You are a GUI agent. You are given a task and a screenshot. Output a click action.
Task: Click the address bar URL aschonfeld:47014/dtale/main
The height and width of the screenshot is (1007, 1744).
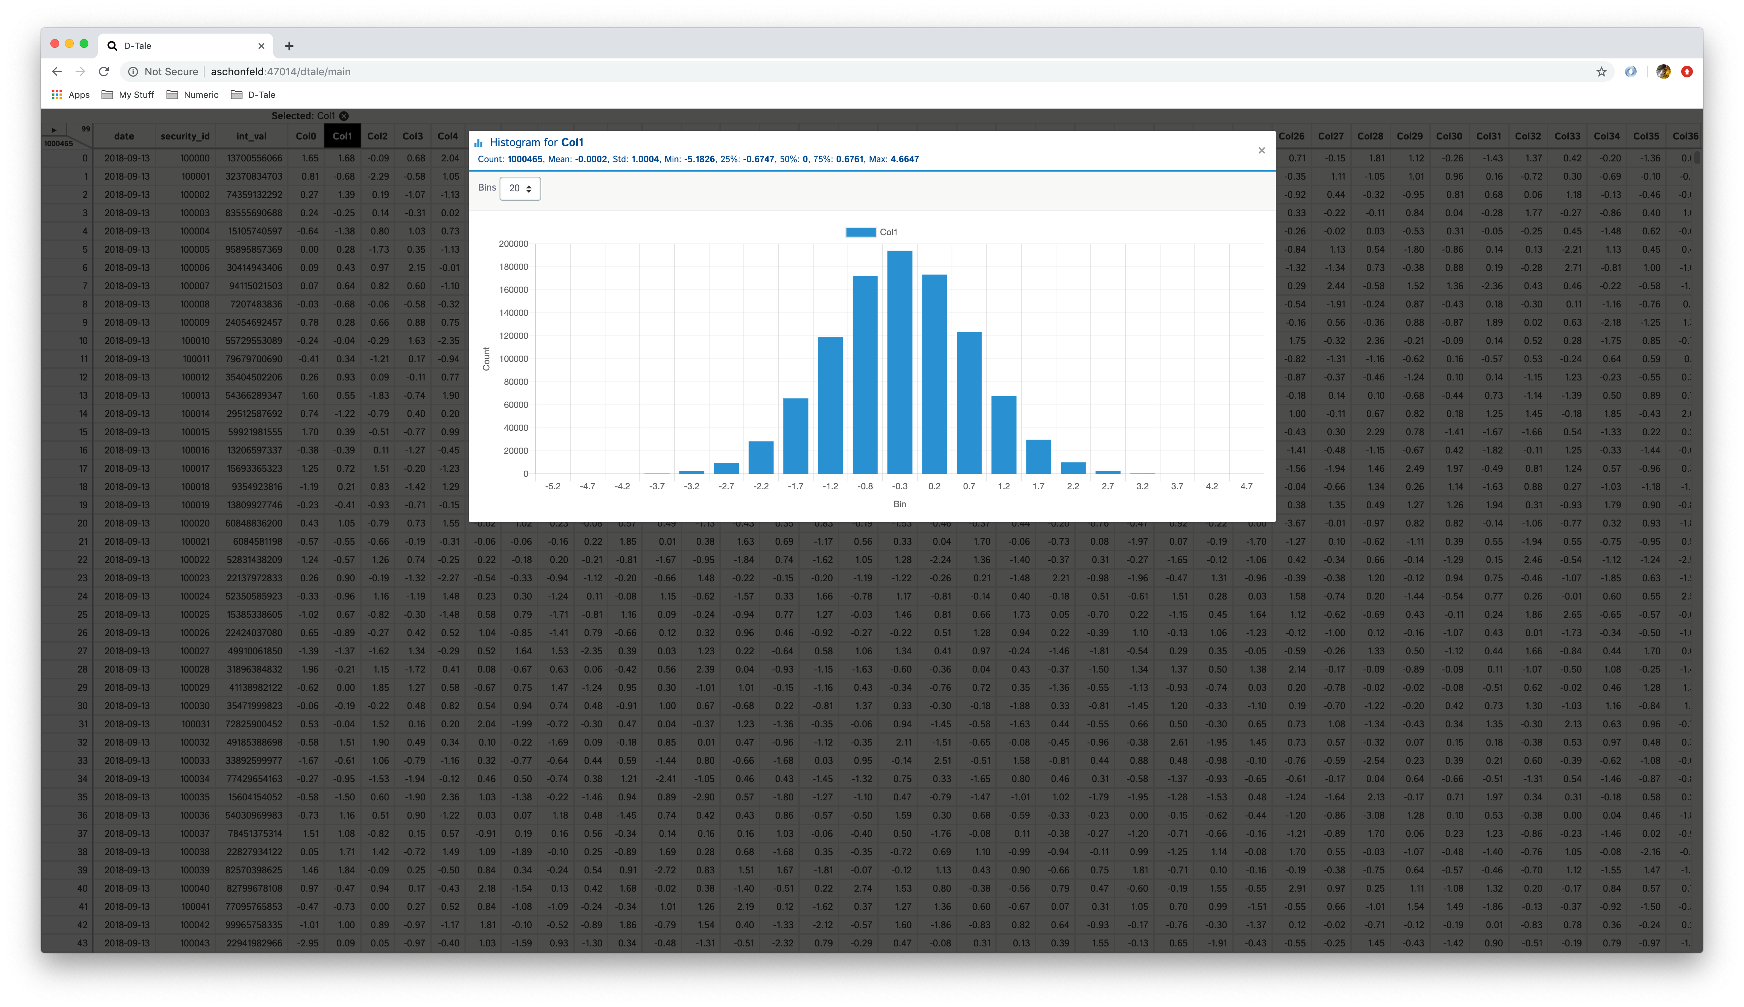[x=281, y=71]
